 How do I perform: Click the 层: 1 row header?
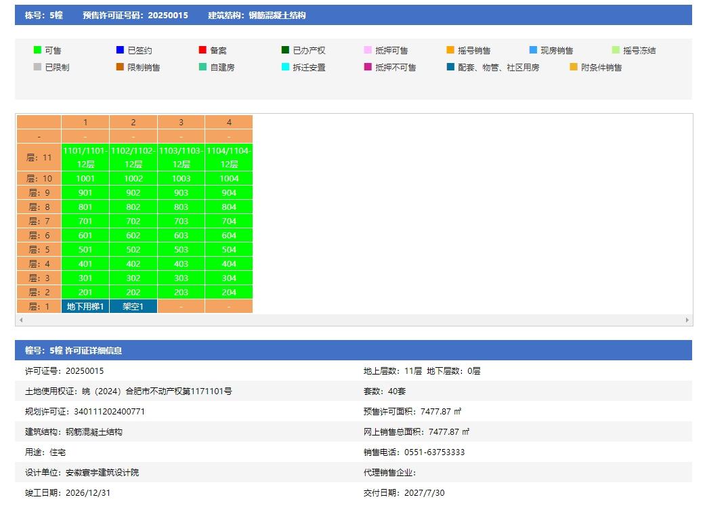pyautogui.click(x=39, y=307)
